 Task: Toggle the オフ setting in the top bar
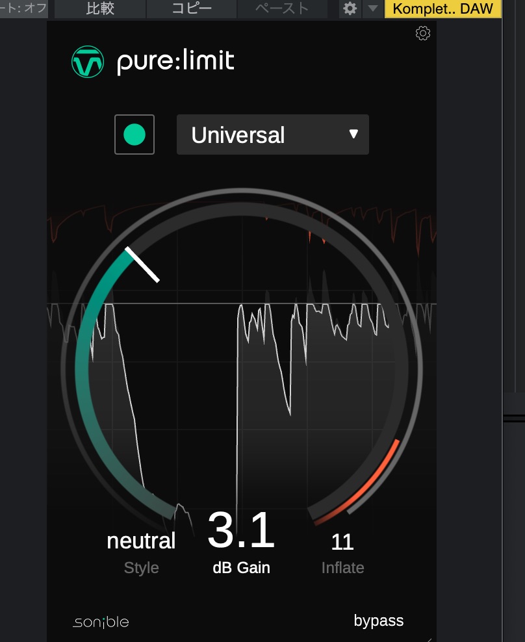[x=23, y=9]
